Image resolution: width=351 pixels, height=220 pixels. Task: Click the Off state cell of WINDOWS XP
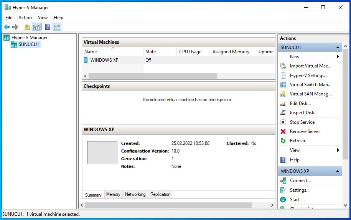148,60
